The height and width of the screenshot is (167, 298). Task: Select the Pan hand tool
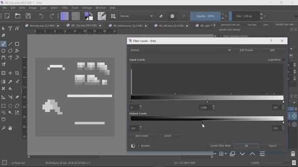(x=10, y=128)
